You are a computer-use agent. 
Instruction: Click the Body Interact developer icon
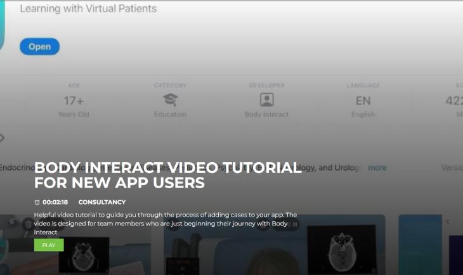(x=266, y=99)
